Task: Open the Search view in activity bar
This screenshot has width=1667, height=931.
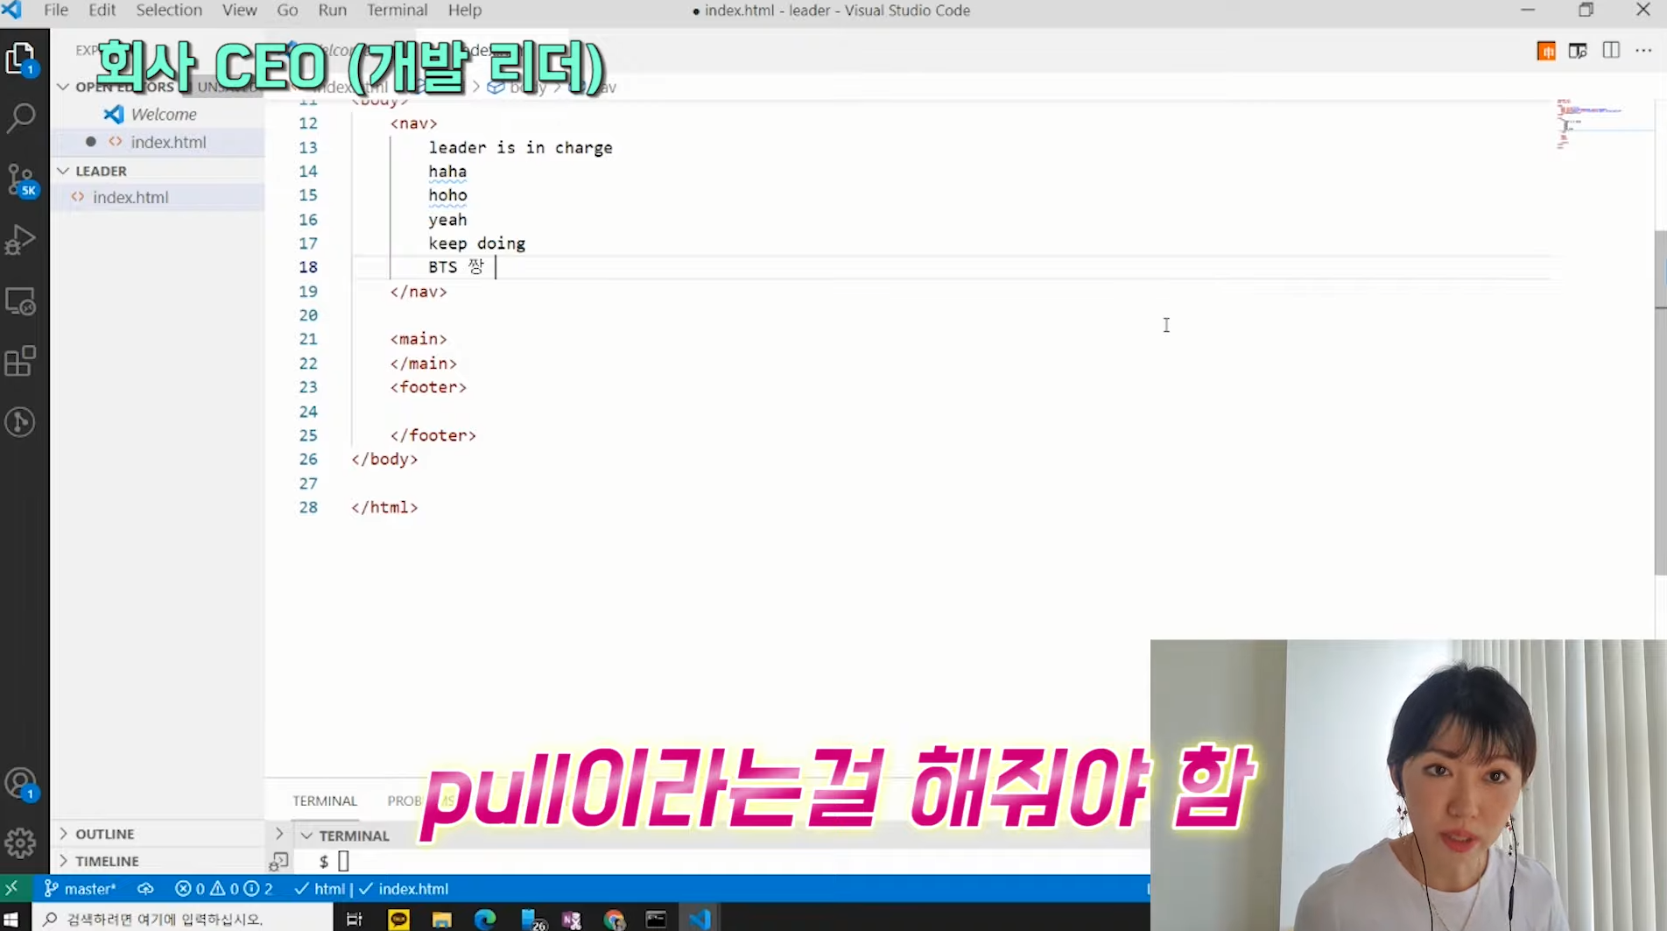Action: click(21, 117)
